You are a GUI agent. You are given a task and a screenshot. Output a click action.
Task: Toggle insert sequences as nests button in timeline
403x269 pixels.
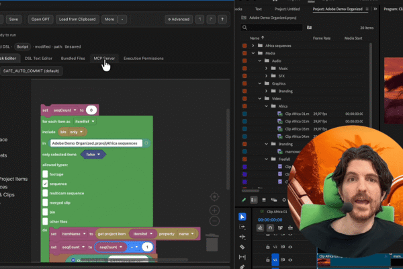[x=260, y=228]
